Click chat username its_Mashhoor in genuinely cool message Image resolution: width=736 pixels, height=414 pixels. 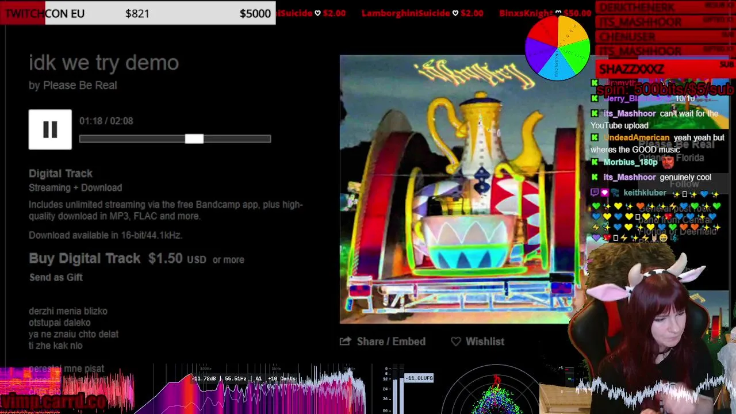point(629,177)
